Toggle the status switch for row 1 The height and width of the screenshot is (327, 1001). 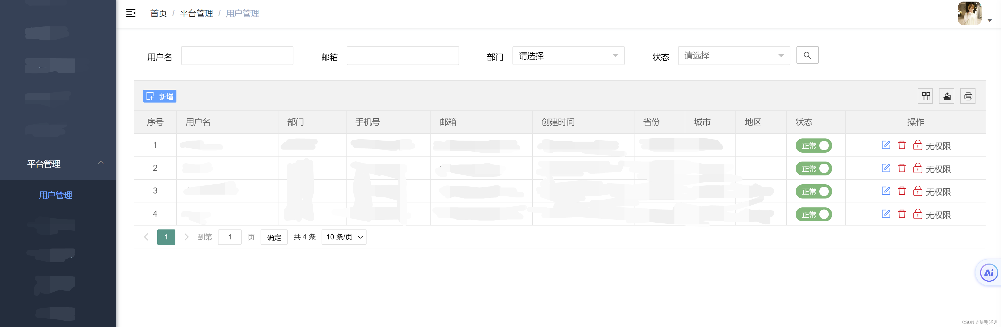pos(815,144)
